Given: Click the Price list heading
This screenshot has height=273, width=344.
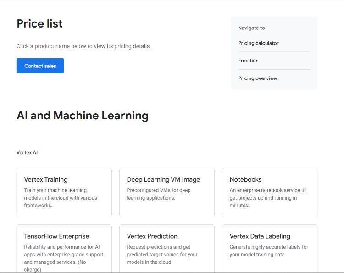Looking at the screenshot, I should pos(40,23).
